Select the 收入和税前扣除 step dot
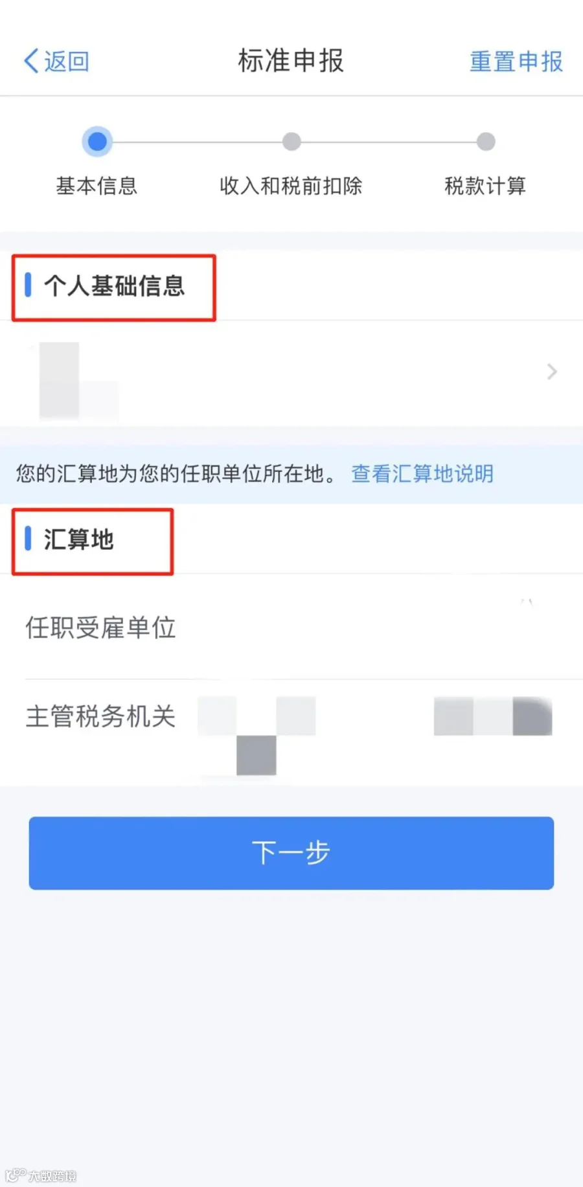The width and height of the screenshot is (583, 1187). [x=291, y=141]
